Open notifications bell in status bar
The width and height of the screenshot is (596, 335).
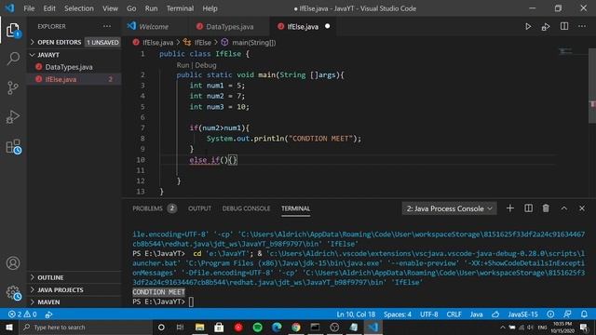(x=584, y=315)
